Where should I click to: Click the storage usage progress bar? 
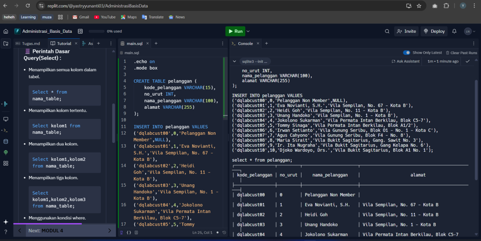tap(96, 31)
